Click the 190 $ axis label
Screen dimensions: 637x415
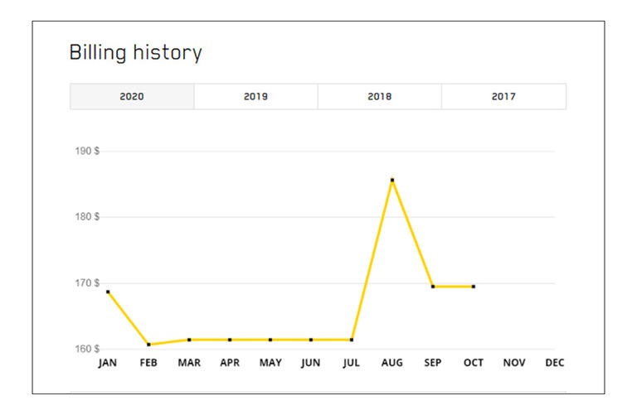point(85,152)
